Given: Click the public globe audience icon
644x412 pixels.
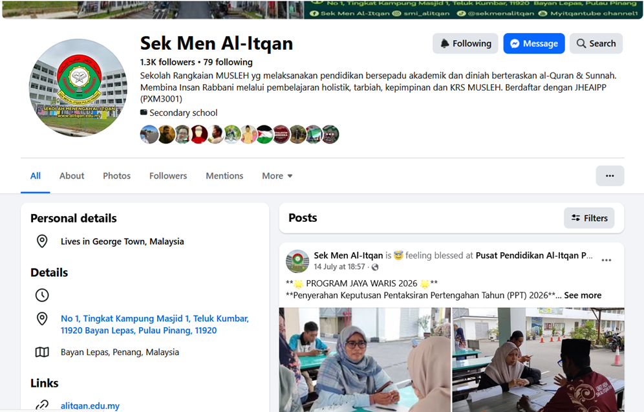Looking at the screenshot, I should pos(375,267).
